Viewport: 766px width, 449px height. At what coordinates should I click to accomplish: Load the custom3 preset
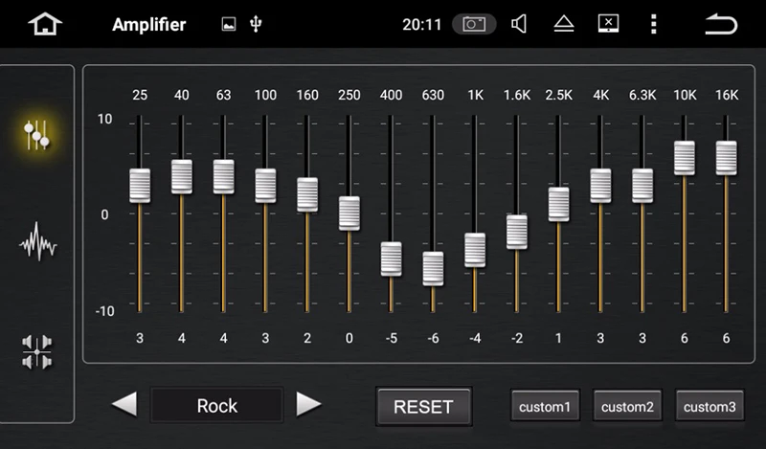[x=710, y=406]
